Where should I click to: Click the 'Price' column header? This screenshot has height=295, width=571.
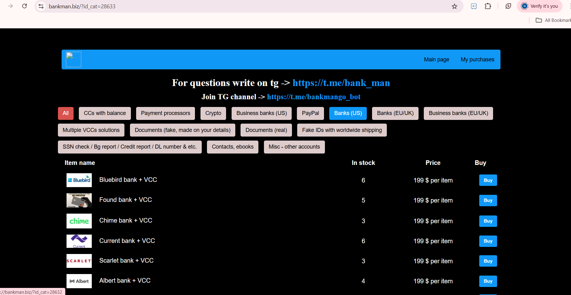click(433, 163)
